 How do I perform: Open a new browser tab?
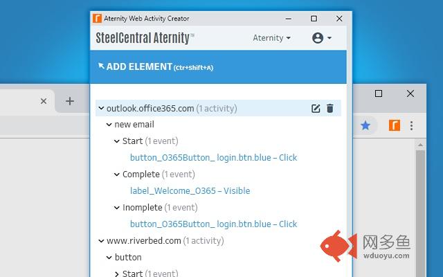69,101
